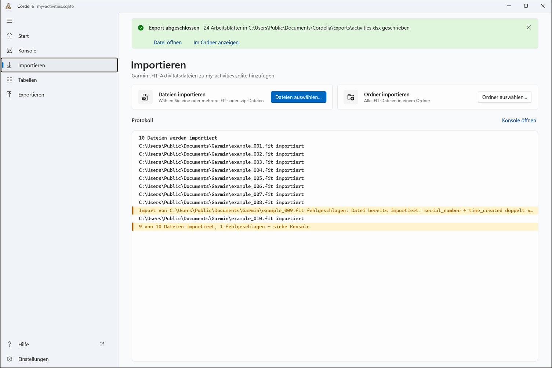552x368 pixels.
Task: Go to the Konsole section
Action: tap(59, 51)
